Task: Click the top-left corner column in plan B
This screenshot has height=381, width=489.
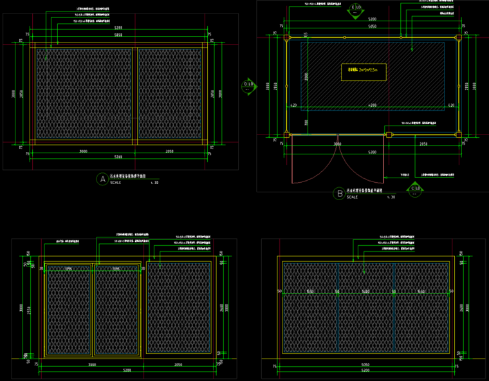Action: 286,38
